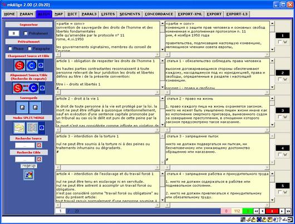Image resolution: width=295 pixels, height=224 pixels.
Task: Click the current page field showing 1
Action: click(61, 211)
